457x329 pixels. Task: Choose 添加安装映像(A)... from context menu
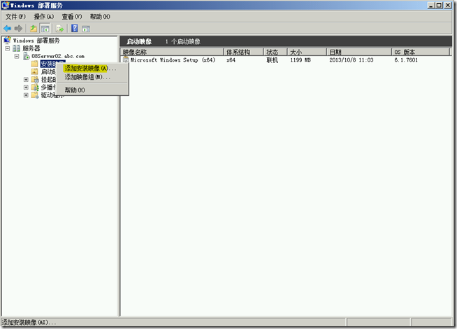[92, 69]
